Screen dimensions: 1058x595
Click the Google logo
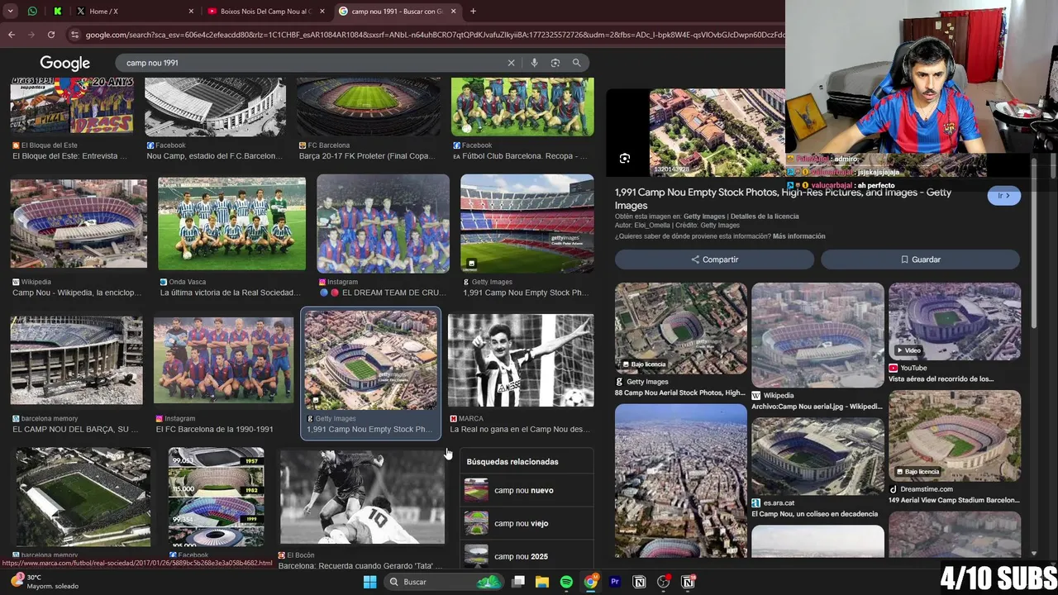(64, 63)
